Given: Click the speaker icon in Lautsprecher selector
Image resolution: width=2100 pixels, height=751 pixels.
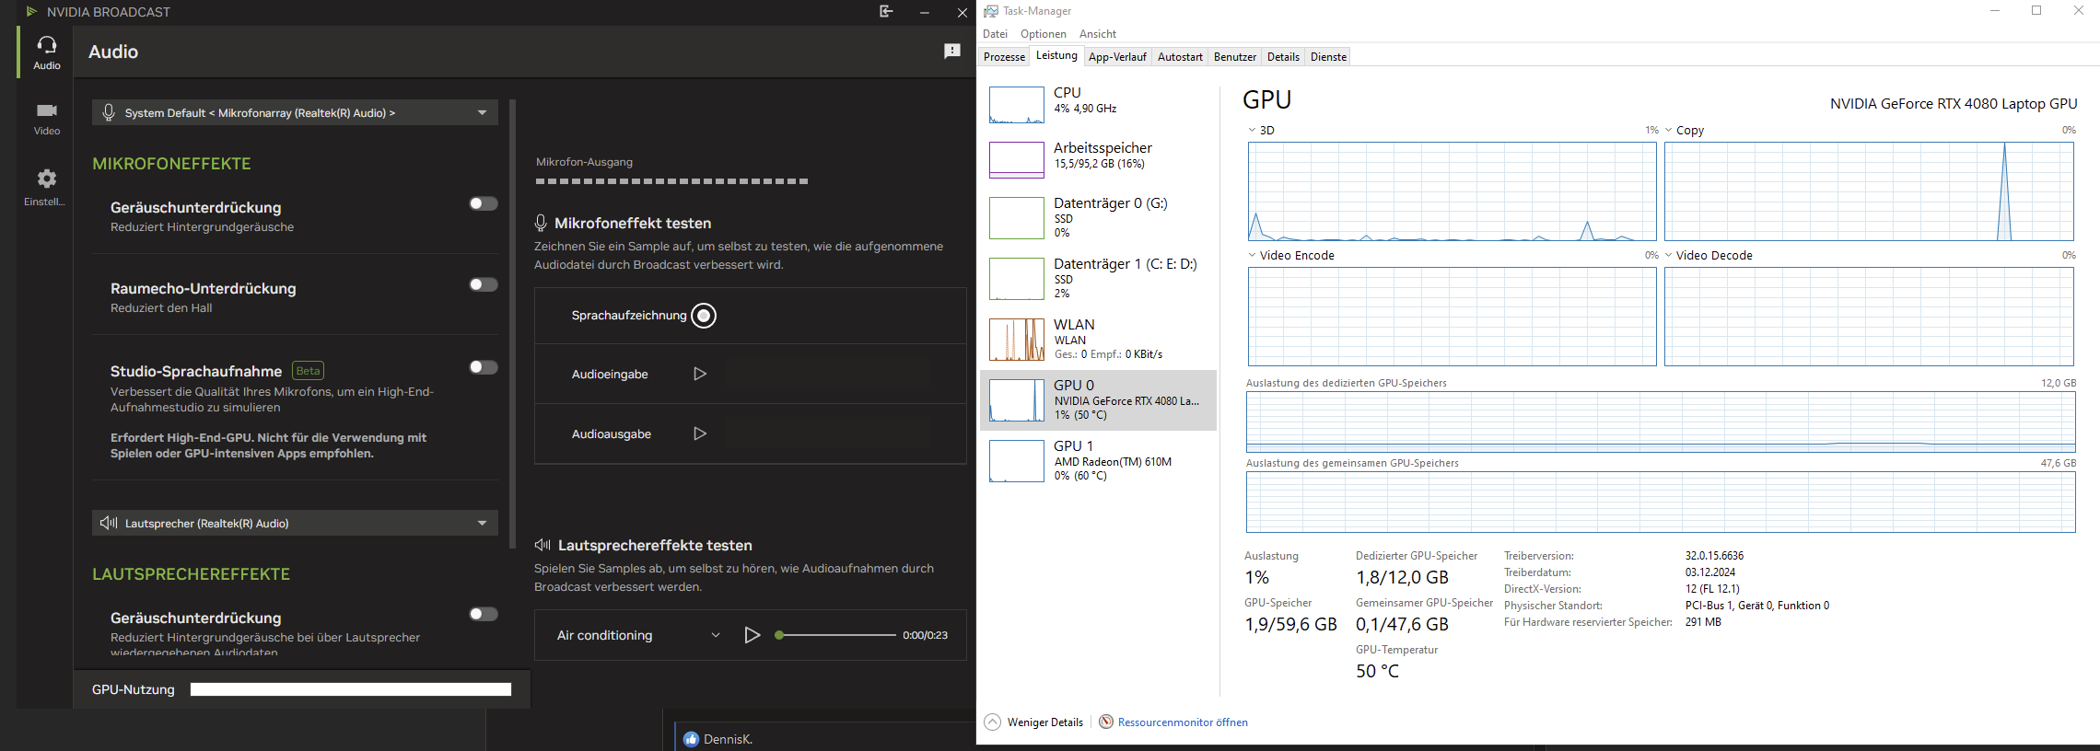Looking at the screenshot, I should [x=109, y=523].
